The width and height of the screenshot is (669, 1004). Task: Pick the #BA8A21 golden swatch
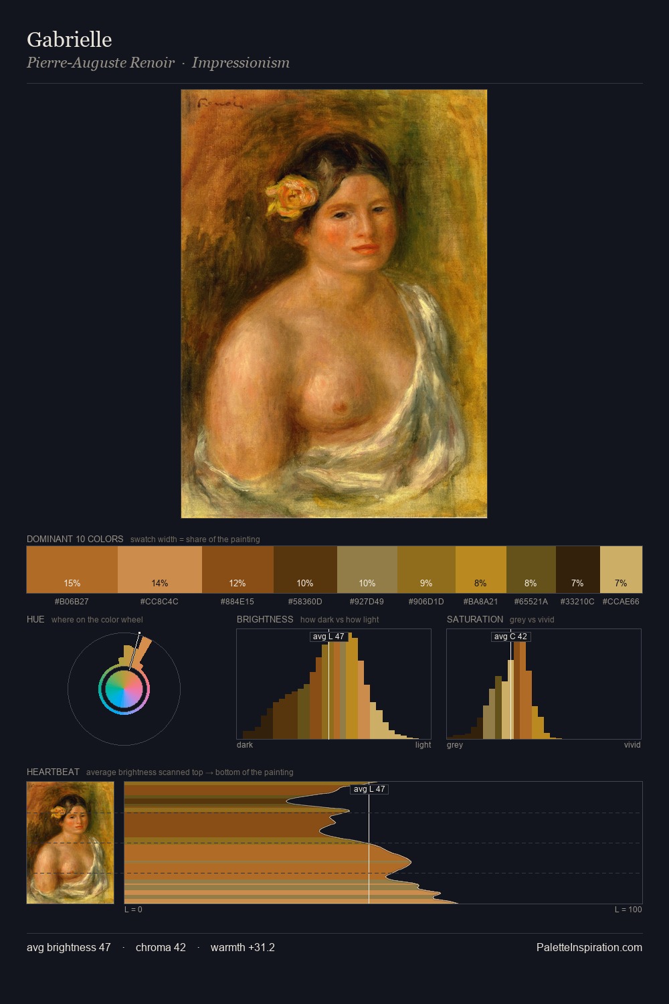[x=481, y=570]
